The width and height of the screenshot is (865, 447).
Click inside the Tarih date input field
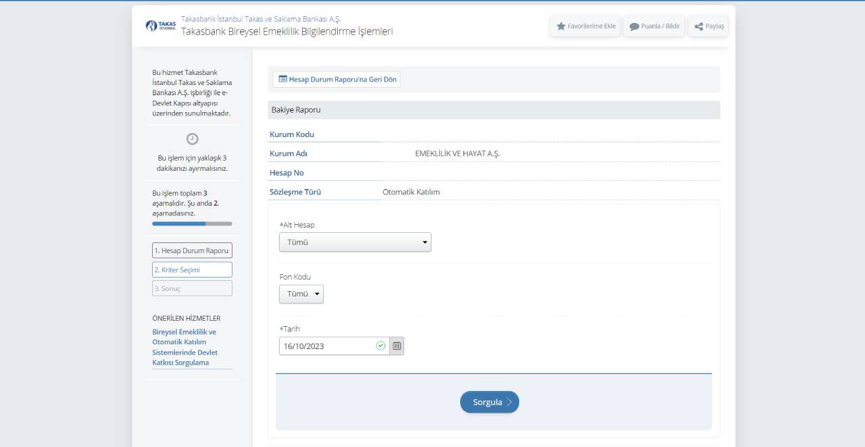[x=328, y=346]
